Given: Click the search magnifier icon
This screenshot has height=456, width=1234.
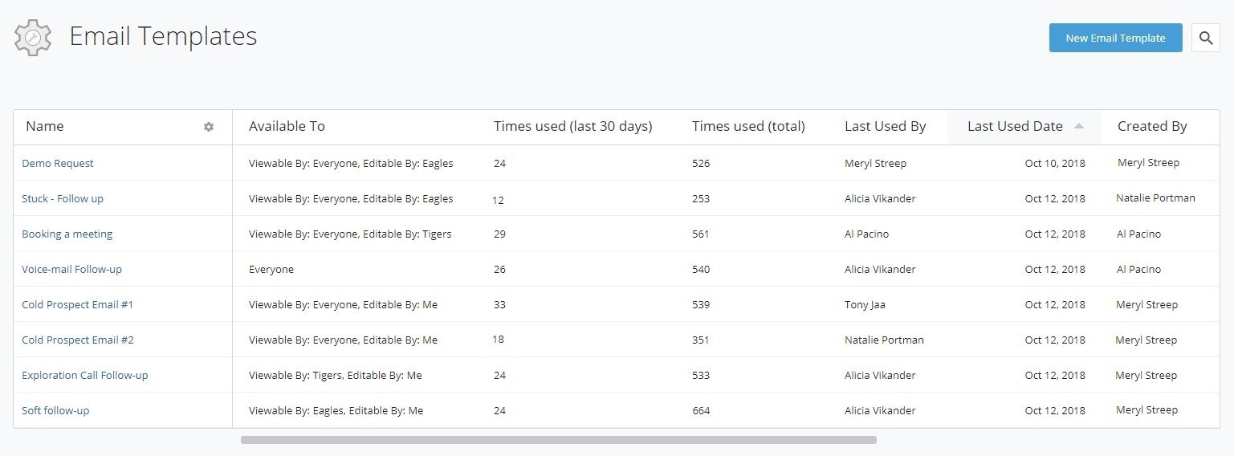Looking at the screenshot, I should tap(1205, 38).
